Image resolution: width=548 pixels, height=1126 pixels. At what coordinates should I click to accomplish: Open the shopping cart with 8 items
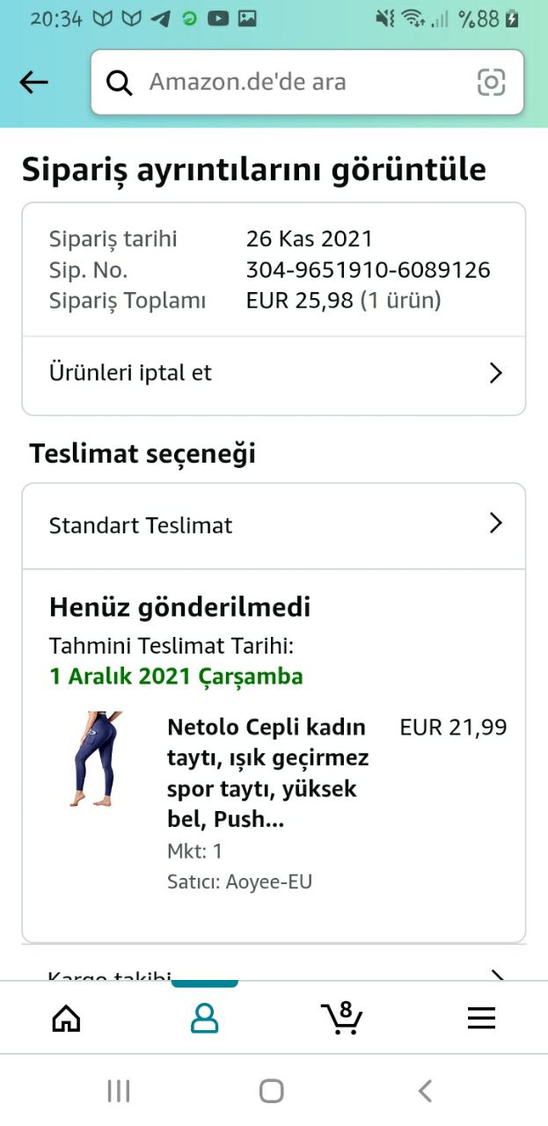(x=341, y=1018)
